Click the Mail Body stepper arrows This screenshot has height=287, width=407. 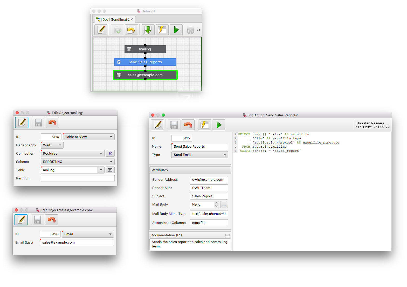pyautogui.click(x=217, y=205)
